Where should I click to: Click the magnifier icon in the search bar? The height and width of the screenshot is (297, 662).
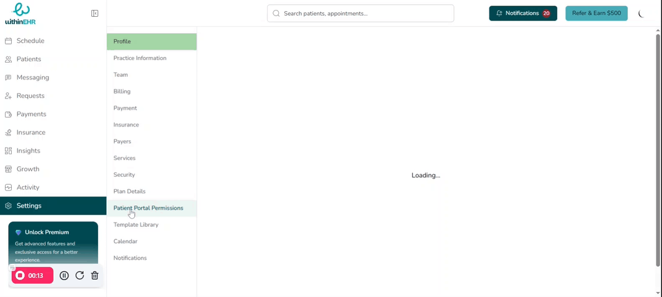[x=276, y=13]
